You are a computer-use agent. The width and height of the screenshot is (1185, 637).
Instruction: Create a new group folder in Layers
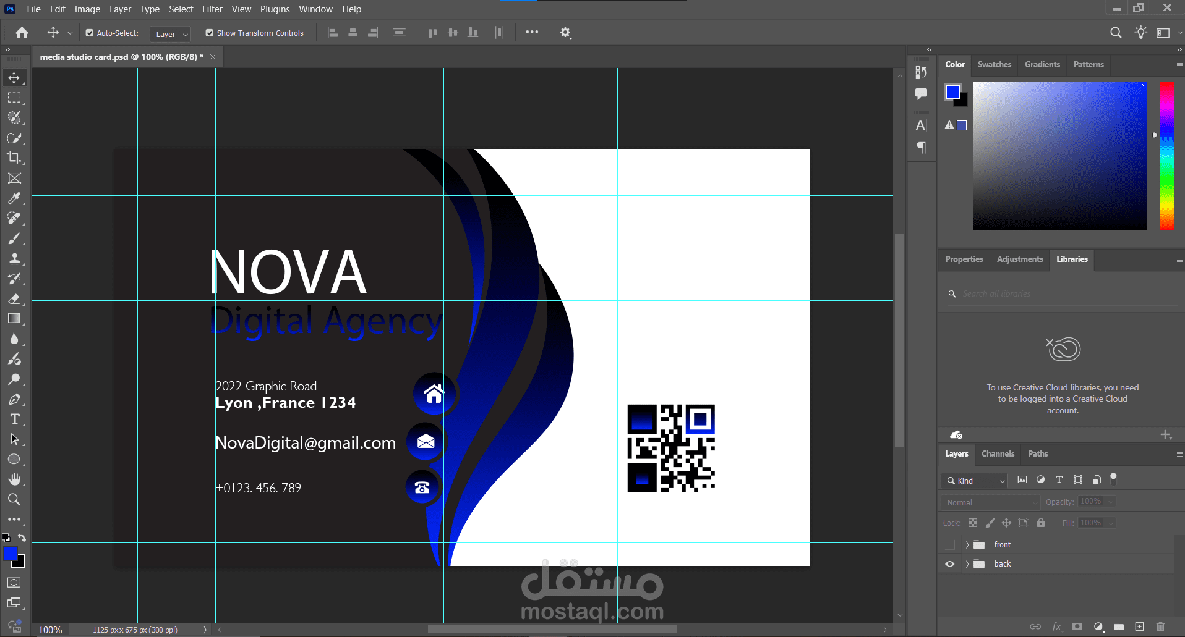[x=1119, y=626]
